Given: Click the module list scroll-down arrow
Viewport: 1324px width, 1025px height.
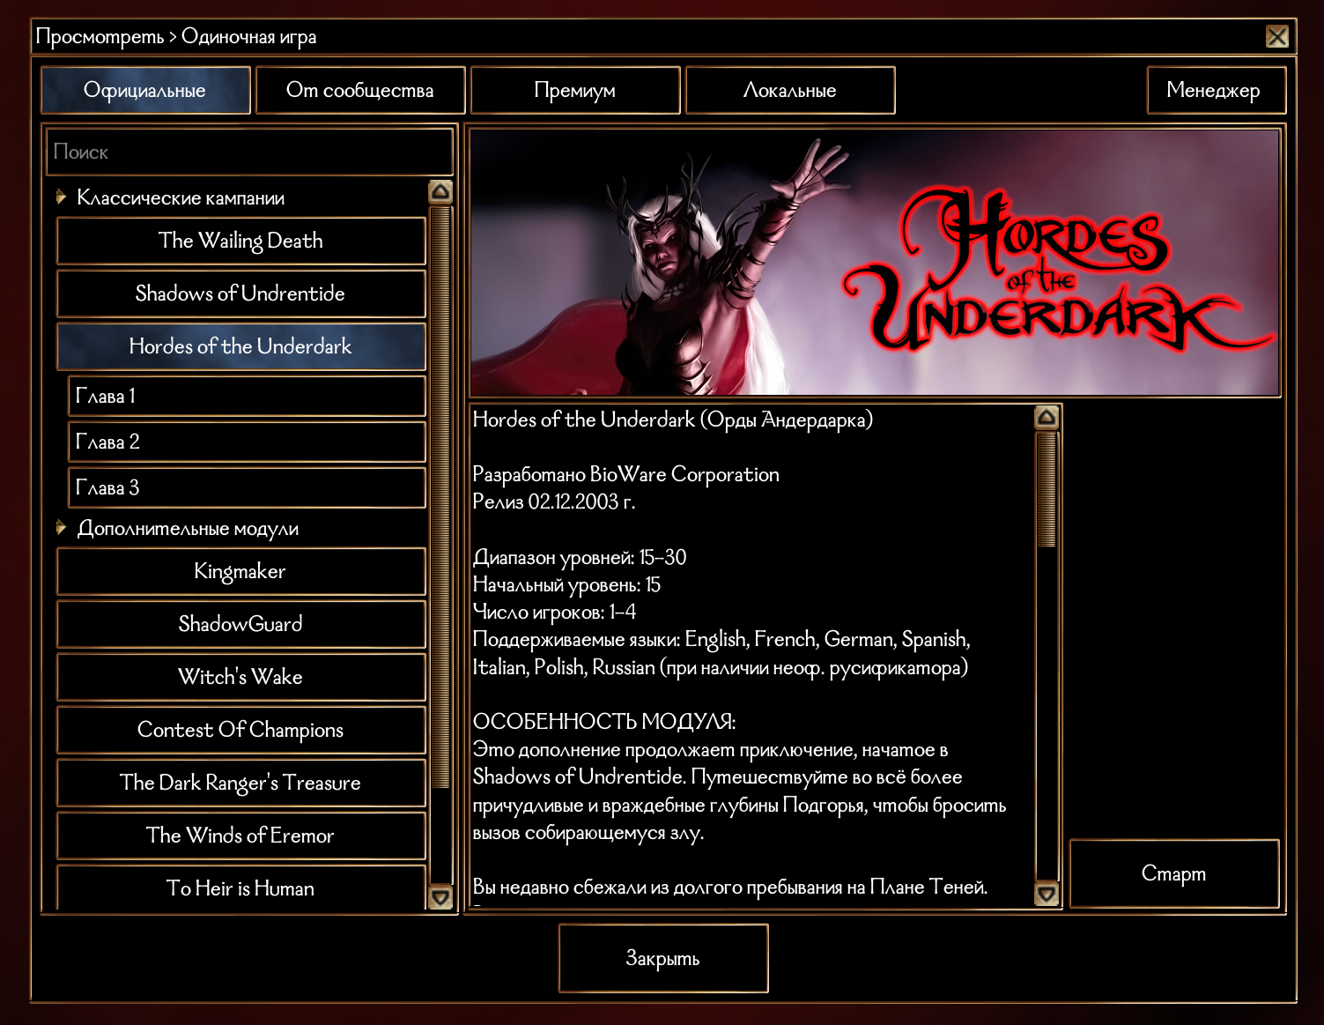Looking at the screenshot, I should click(440, 897).
